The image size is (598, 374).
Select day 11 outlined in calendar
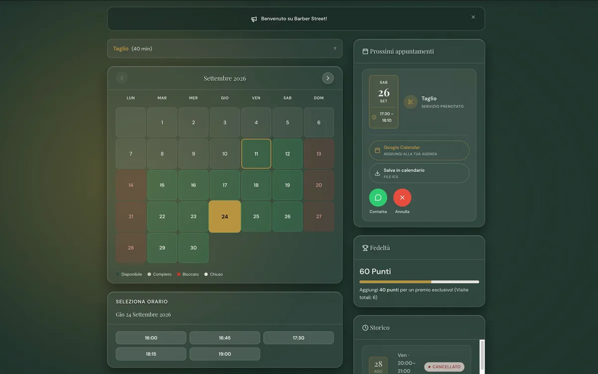(256, 154)
